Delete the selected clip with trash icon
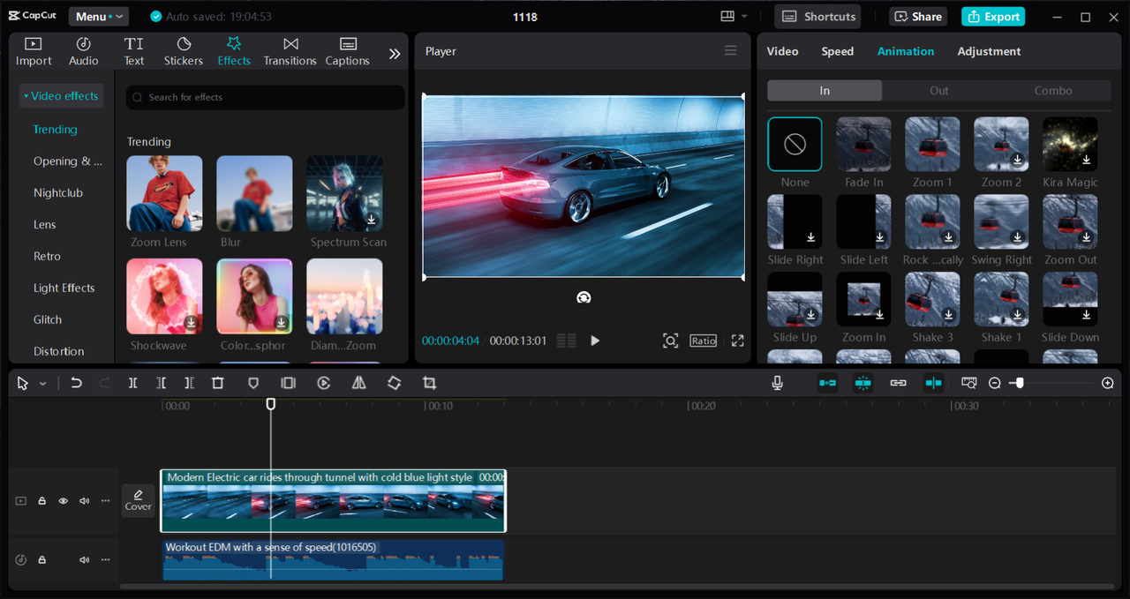 coord(218,383)
